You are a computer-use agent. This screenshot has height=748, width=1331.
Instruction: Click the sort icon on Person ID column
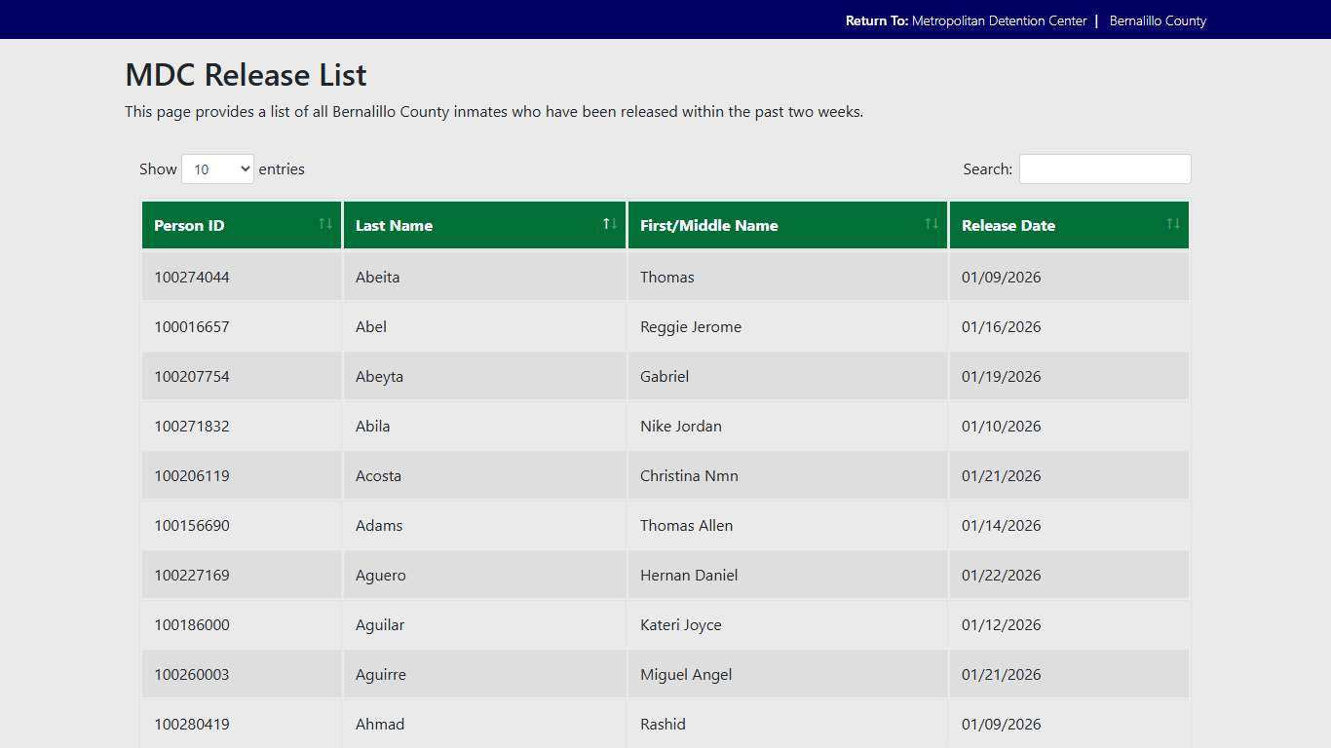325,224
